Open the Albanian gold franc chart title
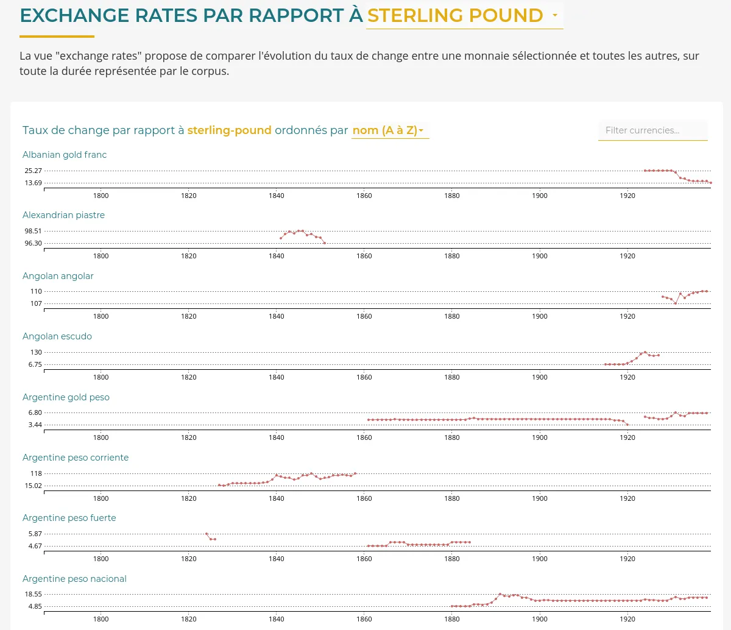The width and height of the screenshot is (731, 630). pyautogui.click(x=65, y=155)
